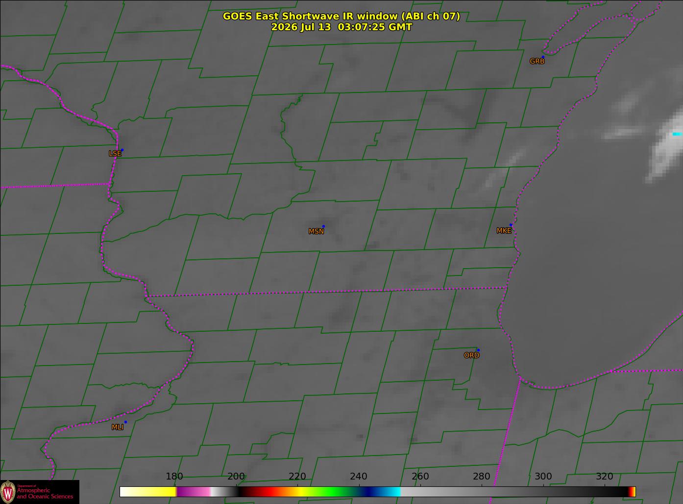Select the MKE station marker

[x=511, y=225]
